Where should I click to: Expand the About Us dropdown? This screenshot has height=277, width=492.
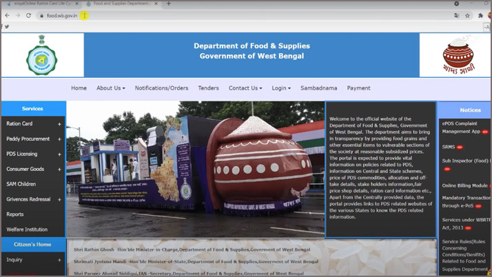point(111,88)
